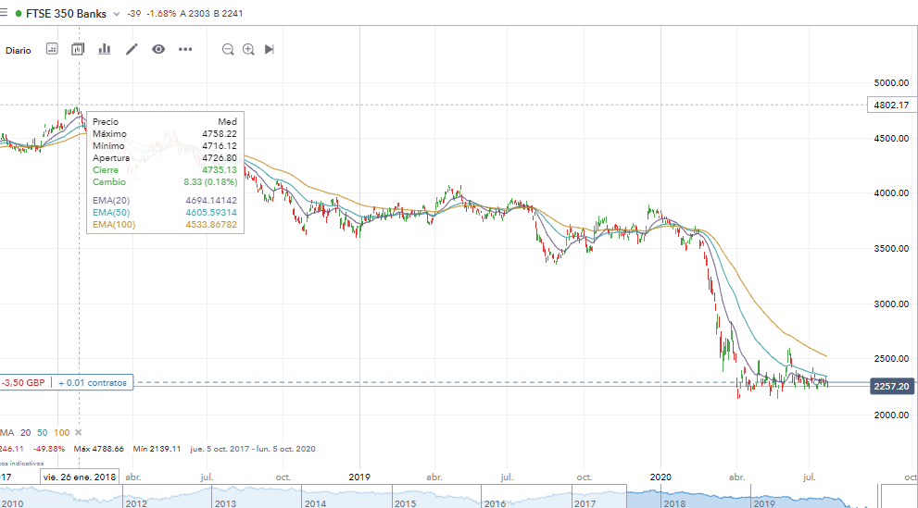
Task: Remove the MA indicator with the × icon
Action: pos(79,433)
